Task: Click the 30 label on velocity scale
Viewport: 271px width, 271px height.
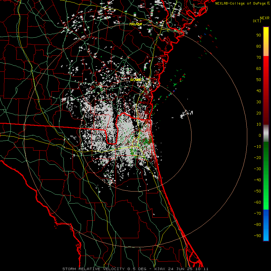Action: pos(259,102)
